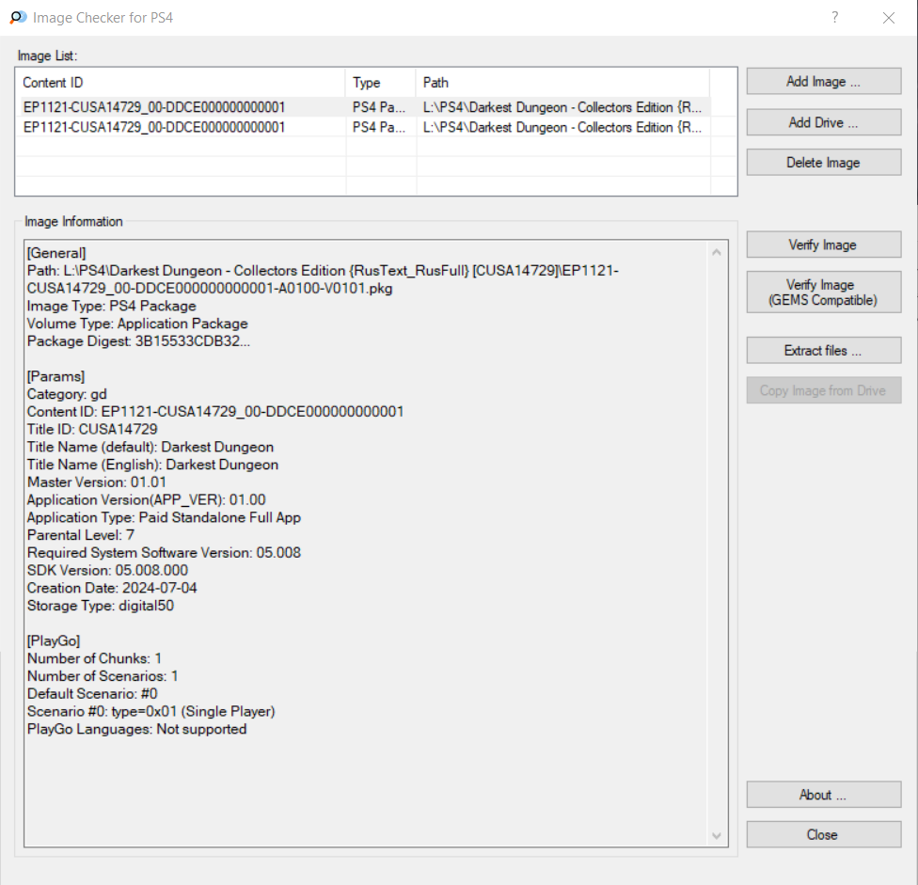Click the first row's PS4 Pa... Type cell
The image size is (918, 885).
(x=379, y=107)
